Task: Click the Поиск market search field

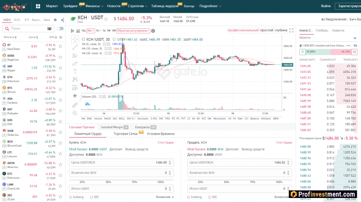Action: [28, 28]
